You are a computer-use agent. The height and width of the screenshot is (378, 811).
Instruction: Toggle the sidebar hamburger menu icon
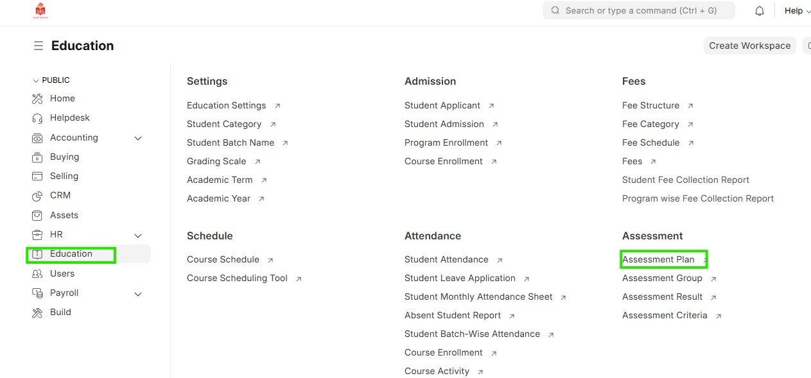39,46
